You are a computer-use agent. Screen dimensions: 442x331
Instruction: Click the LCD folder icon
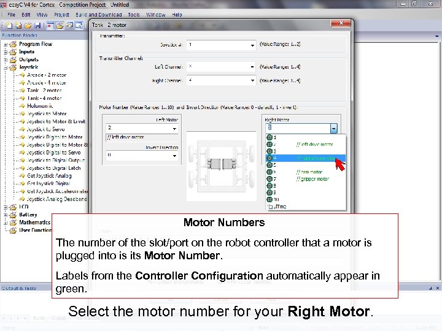tap(13, 207)
